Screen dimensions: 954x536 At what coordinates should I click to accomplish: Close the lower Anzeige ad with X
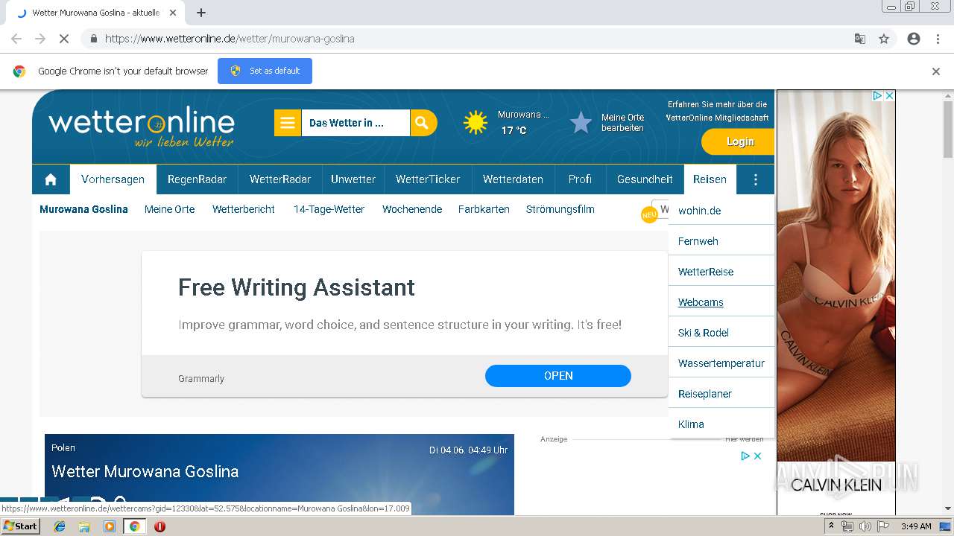[x=757, y=456]
